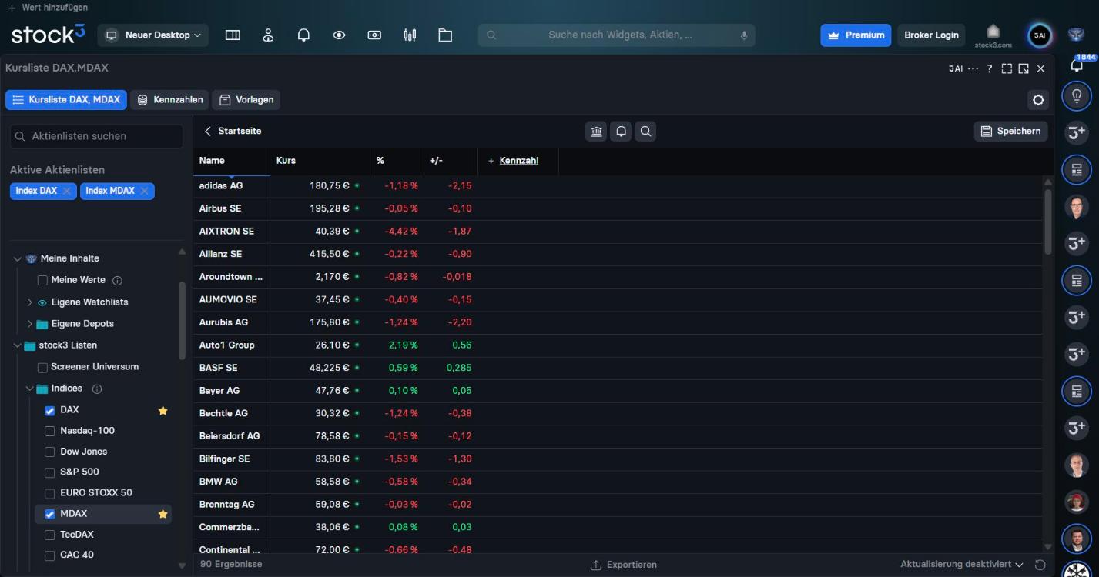The width and height of the screenshot is (1099, 577).
Task: Check the Nasdaq-100 checkbox
Action: pos(50,432)
